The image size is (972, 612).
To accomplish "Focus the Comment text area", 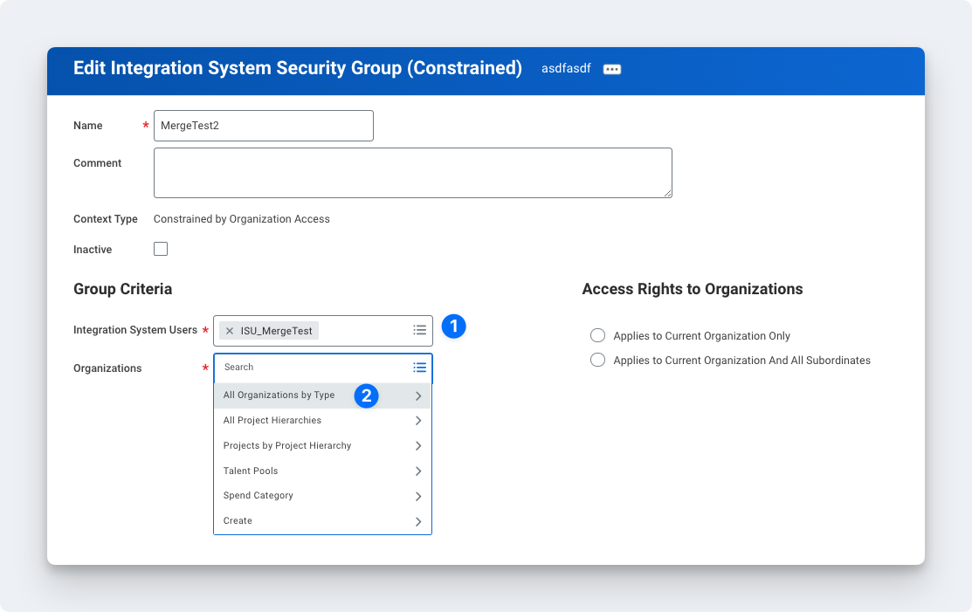I will pyautogui.click(x=412, y=173).
